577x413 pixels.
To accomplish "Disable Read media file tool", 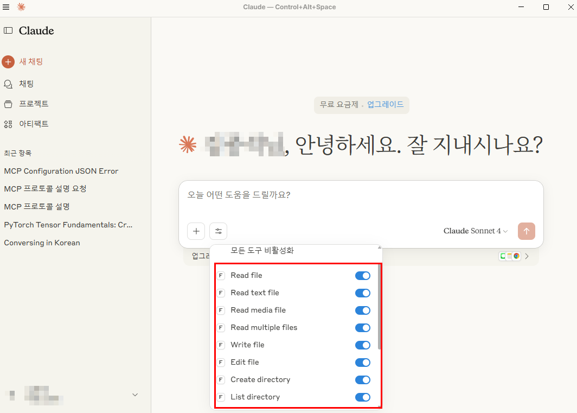I will click(363, 310).
